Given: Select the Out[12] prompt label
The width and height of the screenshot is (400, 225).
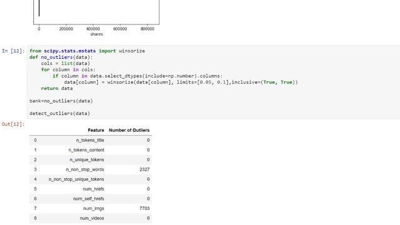Looking at the screenshot, I should point(13,124).
